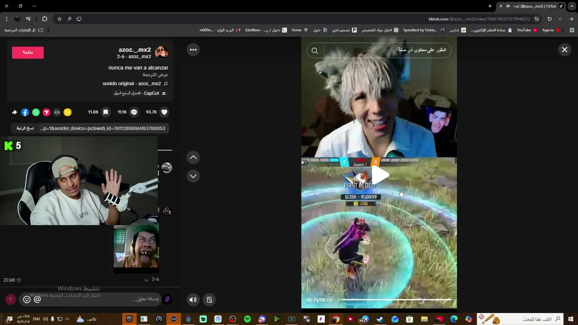Mute the video with the speaker icon

click(x=193, y=300)
